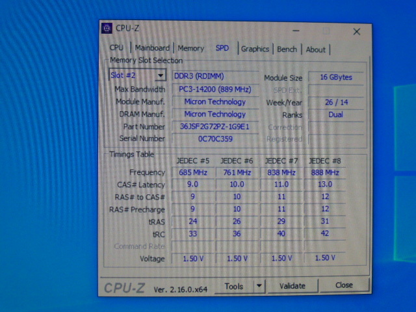The width and height of the screenshot is (416, 312).
Task: Click the Ver. 2.16.0.x64 version text
Action: [181, 289]
